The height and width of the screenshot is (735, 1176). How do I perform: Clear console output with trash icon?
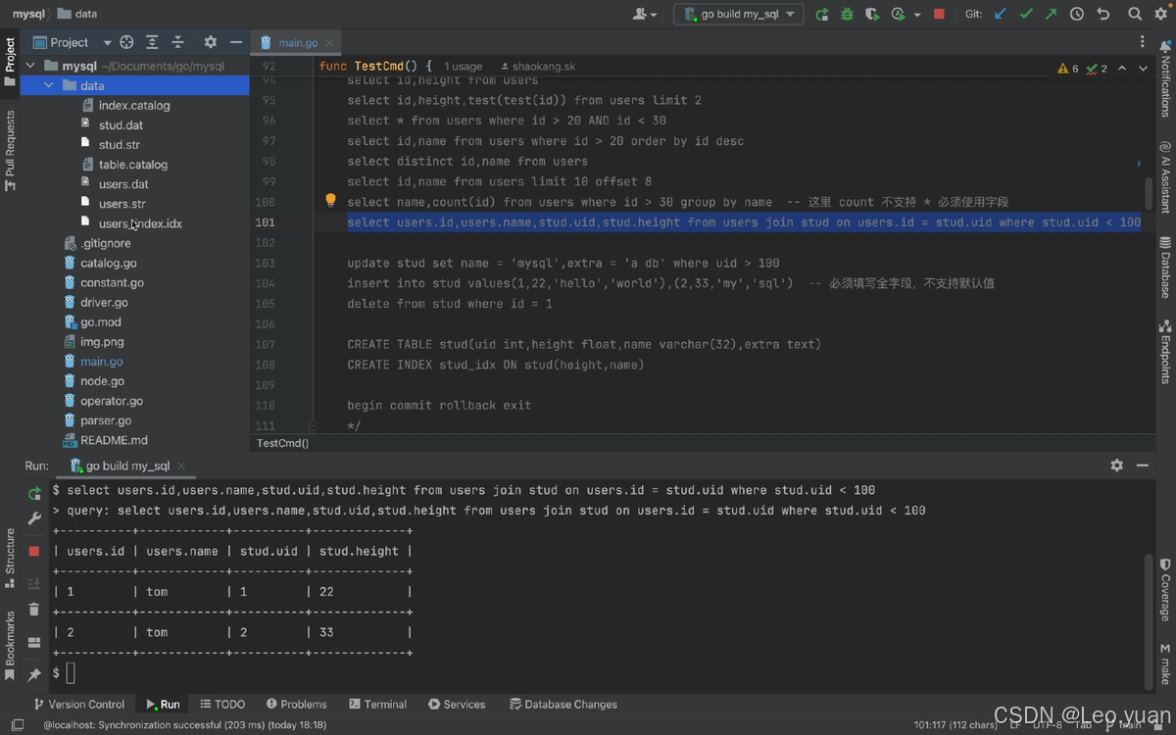tap(34, 610)
